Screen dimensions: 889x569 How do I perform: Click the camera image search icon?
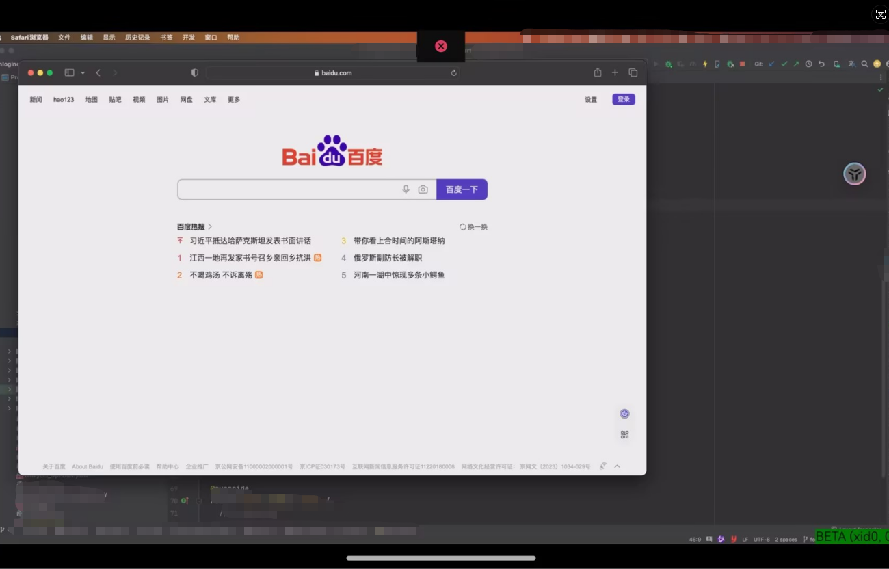(423, 189)
